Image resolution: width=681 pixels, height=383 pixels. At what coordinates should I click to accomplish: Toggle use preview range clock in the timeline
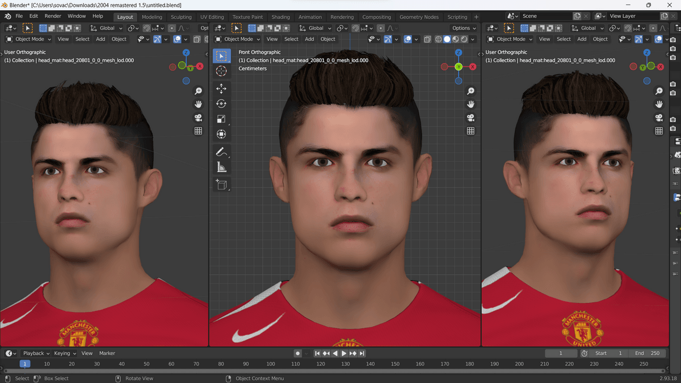pos(585,353)
